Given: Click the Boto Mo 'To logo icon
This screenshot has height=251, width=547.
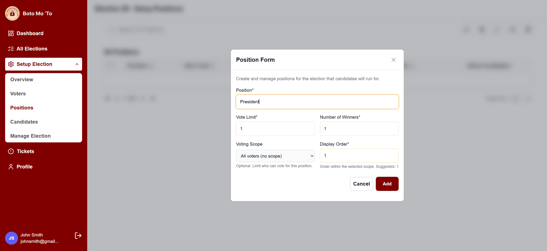Looking at the screenshot, I should pyautogui.click(x=12, y=13).
